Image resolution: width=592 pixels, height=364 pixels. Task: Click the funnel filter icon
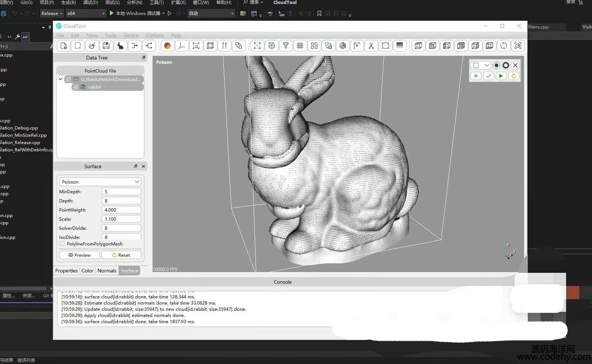point(286,46)
